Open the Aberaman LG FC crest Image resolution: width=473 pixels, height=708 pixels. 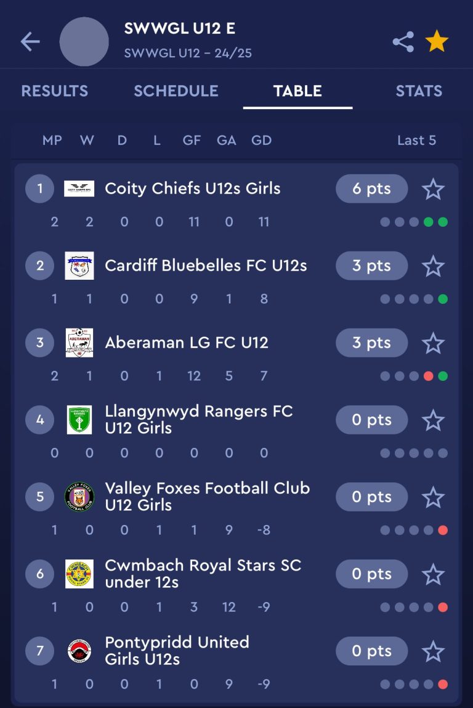coord(79,343)
